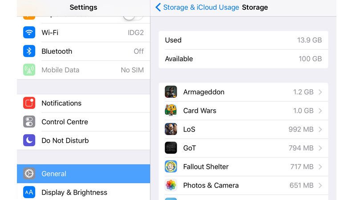Expand Card Wars storage details chevron
The width and height of the screenshot is (356, 200).
click(x=320, y=111)
